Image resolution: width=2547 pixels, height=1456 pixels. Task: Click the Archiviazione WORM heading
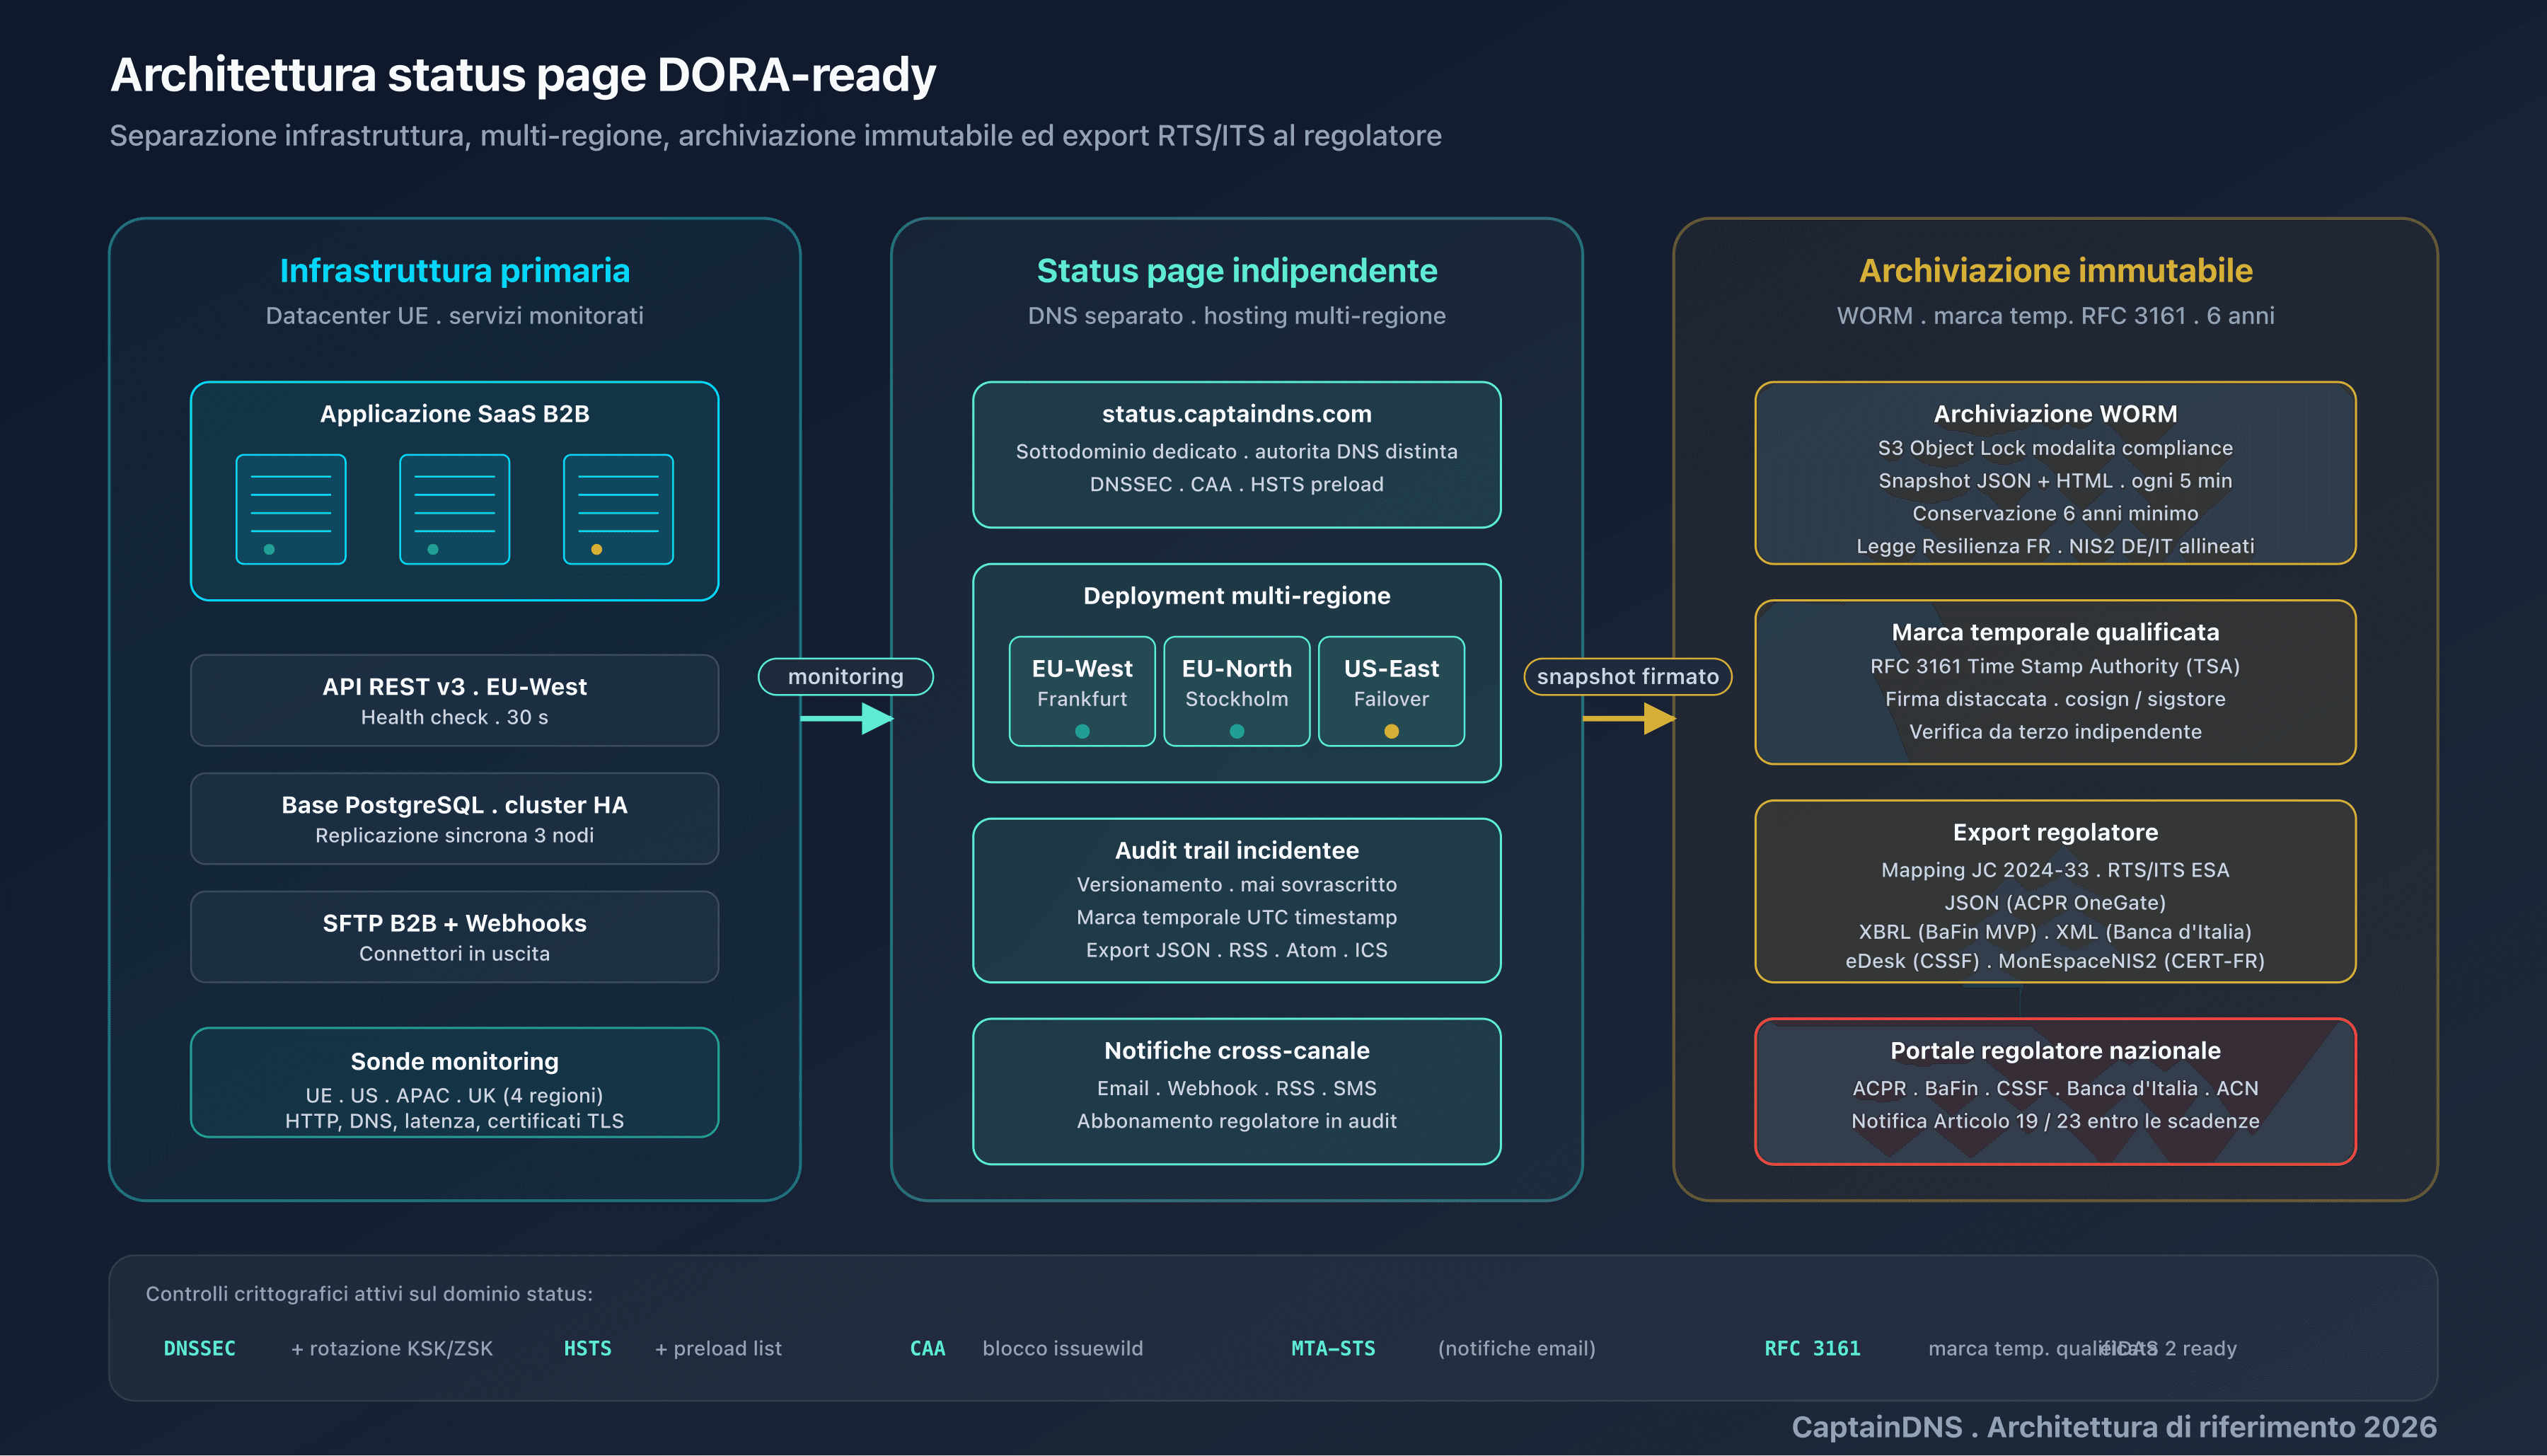pyautogui.click(x=2055, y=413)
